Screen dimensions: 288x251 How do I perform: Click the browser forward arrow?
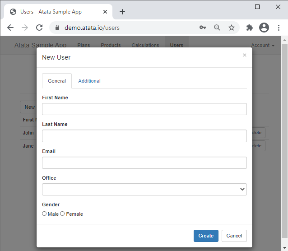coord(25,28)
